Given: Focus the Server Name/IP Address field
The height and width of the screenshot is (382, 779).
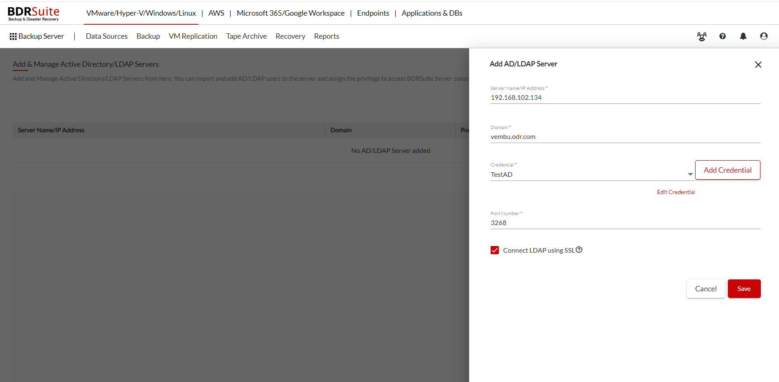Looking at the screenshot, I should [x=625, y=98].
